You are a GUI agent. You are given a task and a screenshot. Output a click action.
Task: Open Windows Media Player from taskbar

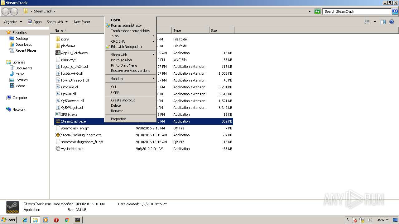(46, 220)
